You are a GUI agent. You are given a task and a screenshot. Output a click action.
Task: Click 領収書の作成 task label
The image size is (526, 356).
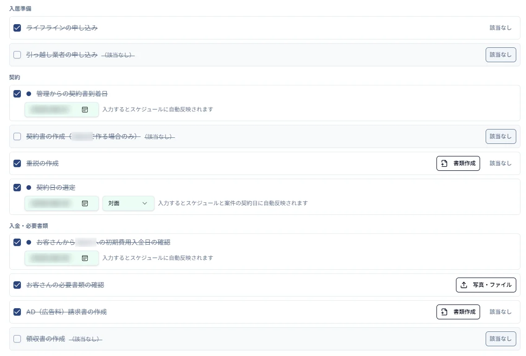(45, 339)
